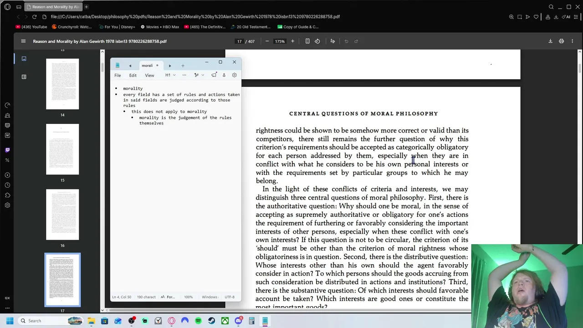Click the fit to page icon
Screen dimensions: 583x328
(307, 41)
